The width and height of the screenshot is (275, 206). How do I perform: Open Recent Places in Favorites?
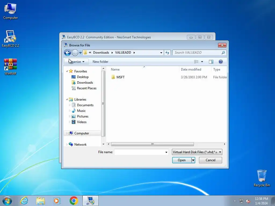[x=86, y=88]
